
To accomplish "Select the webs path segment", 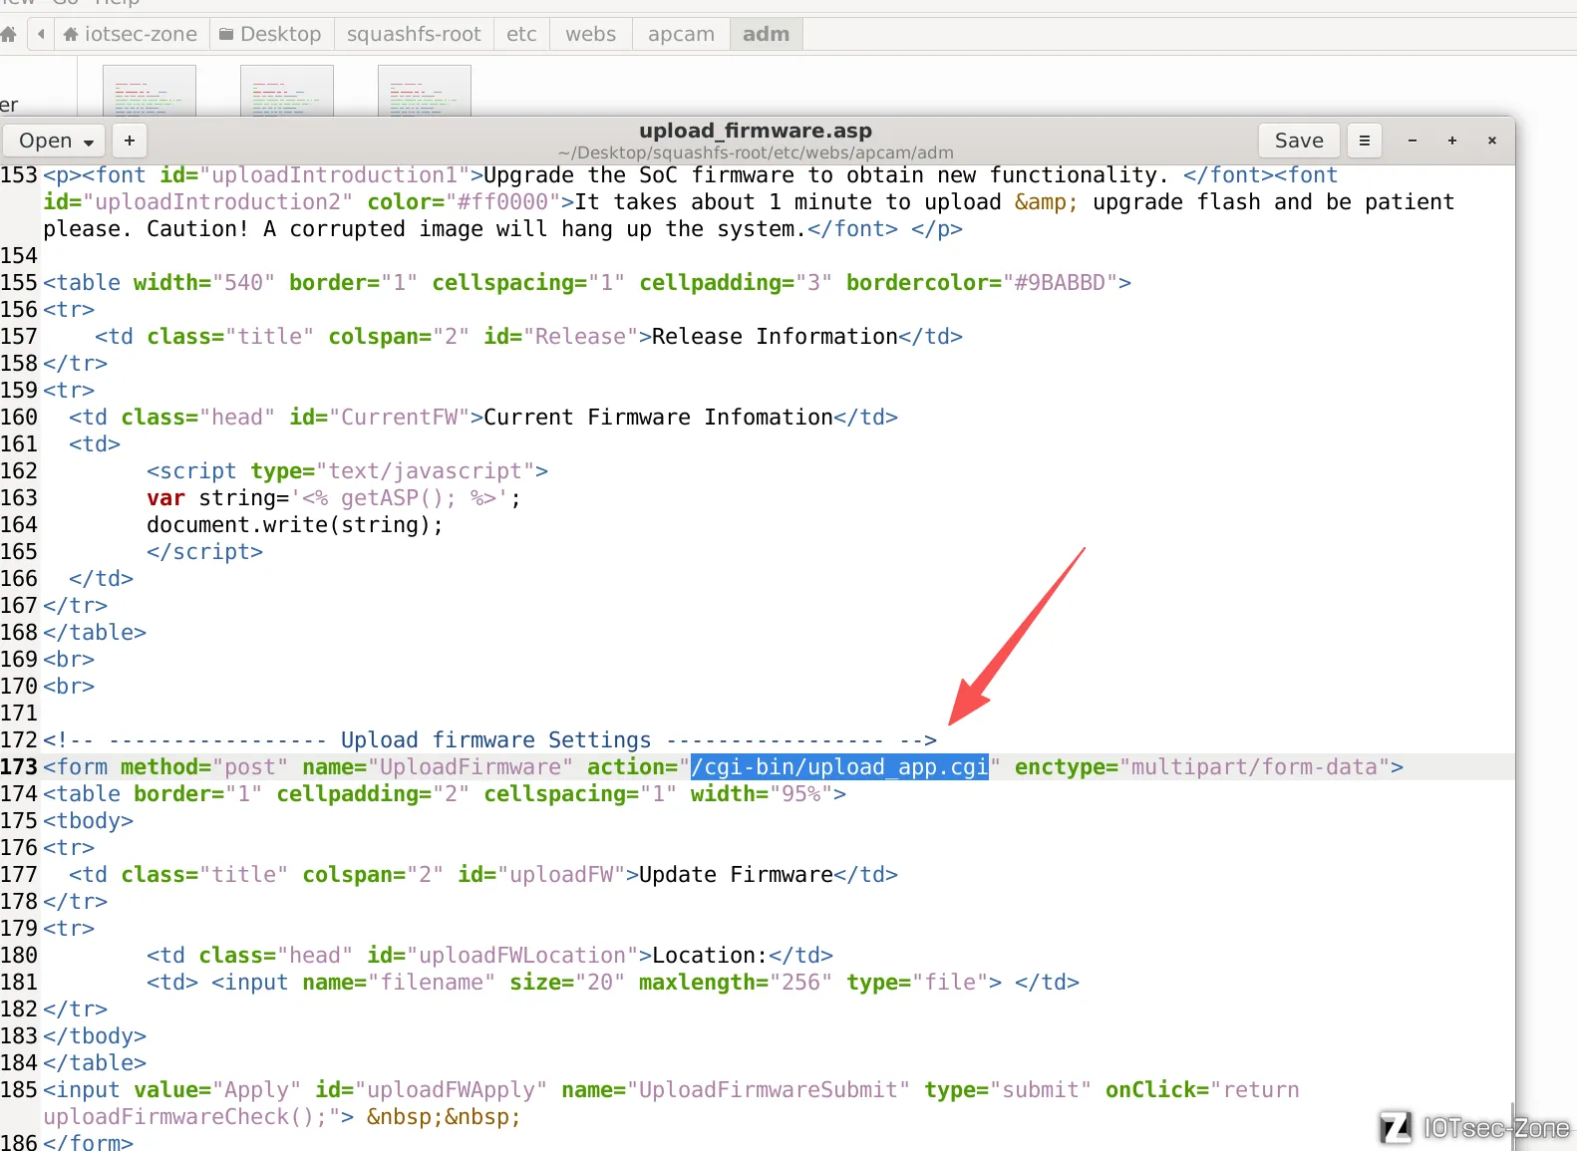I will [591, 34].
